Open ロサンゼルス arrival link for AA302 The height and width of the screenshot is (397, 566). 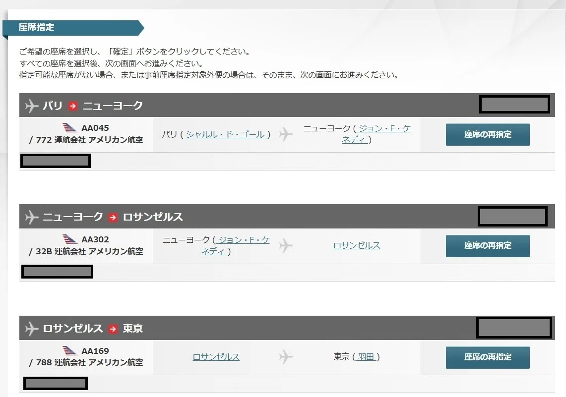point(357,245)
